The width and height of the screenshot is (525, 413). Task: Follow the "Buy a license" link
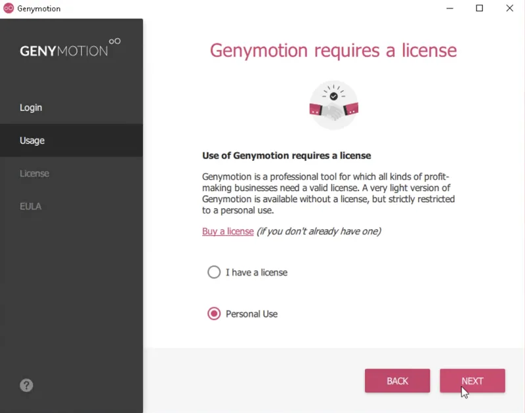(x=228, y=231)
